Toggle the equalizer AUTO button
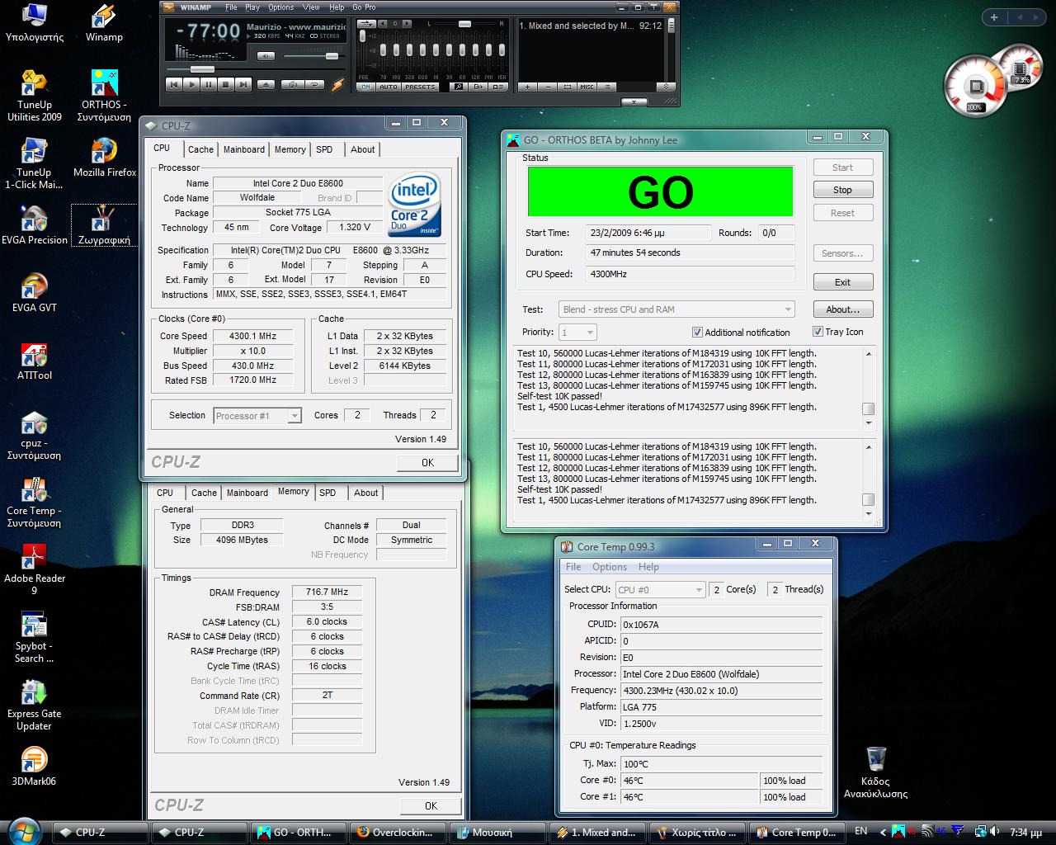The width and height of the screenshot is (1056, 845). (389, 87)
